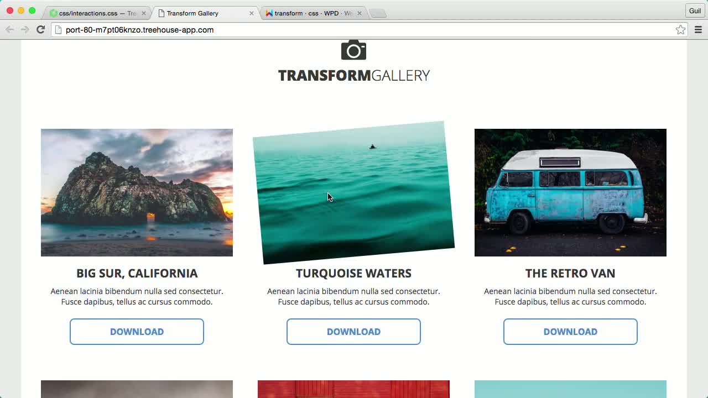Close the Transform Gallery tab
Image resolution: width=708 pixels, height=398 pixels.
click(x=252, y=13)
